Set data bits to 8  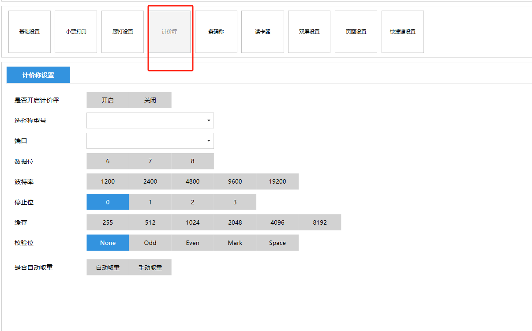192,161
